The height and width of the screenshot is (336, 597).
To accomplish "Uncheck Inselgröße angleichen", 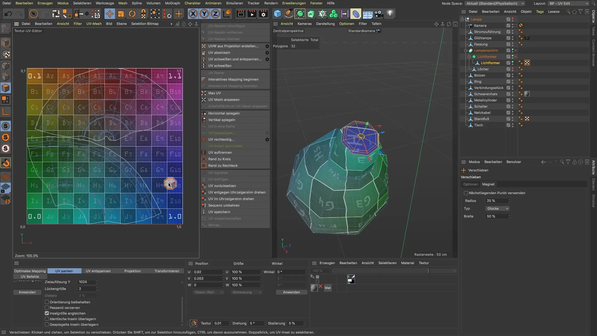I will (47, 313).
